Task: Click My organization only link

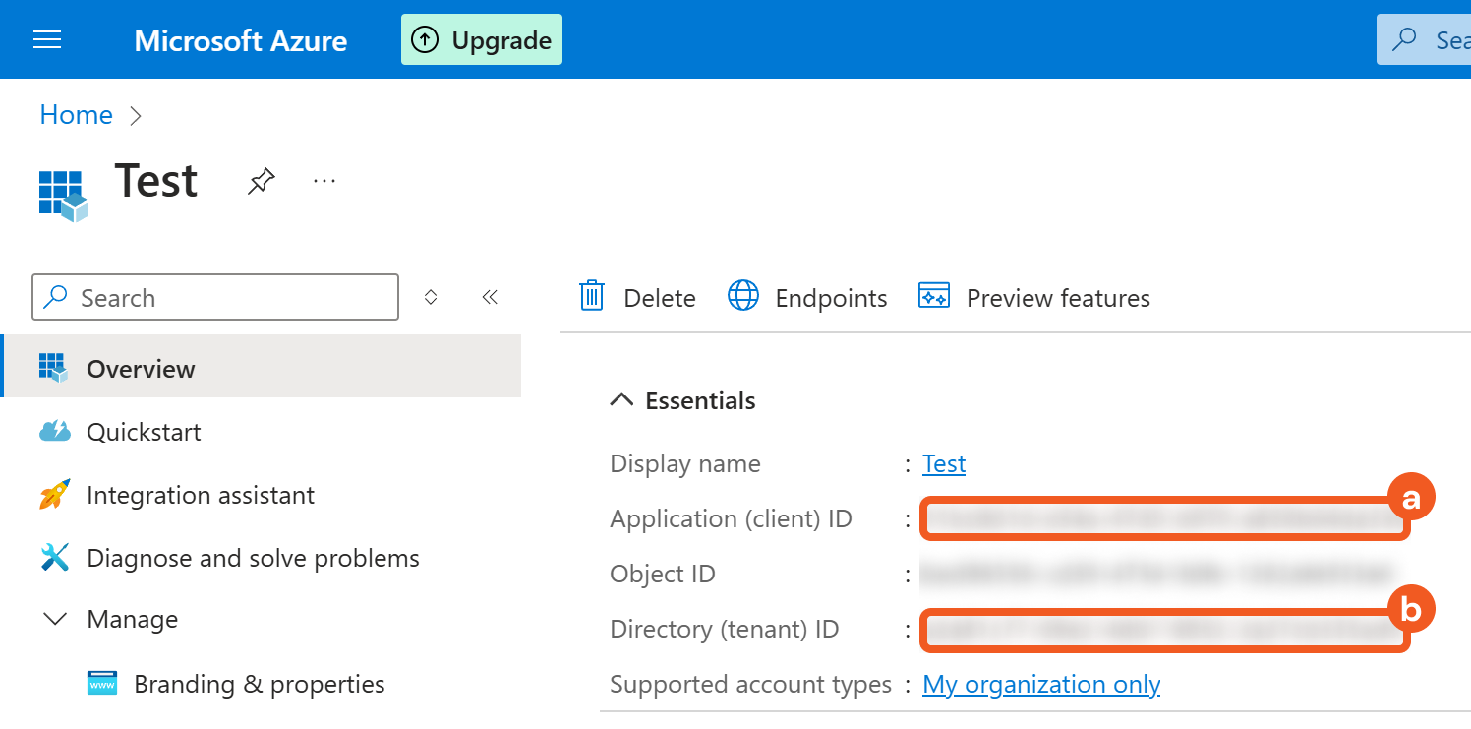Action: pos(1041,684)
